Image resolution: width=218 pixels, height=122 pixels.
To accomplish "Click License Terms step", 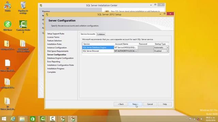I will 53,37.
